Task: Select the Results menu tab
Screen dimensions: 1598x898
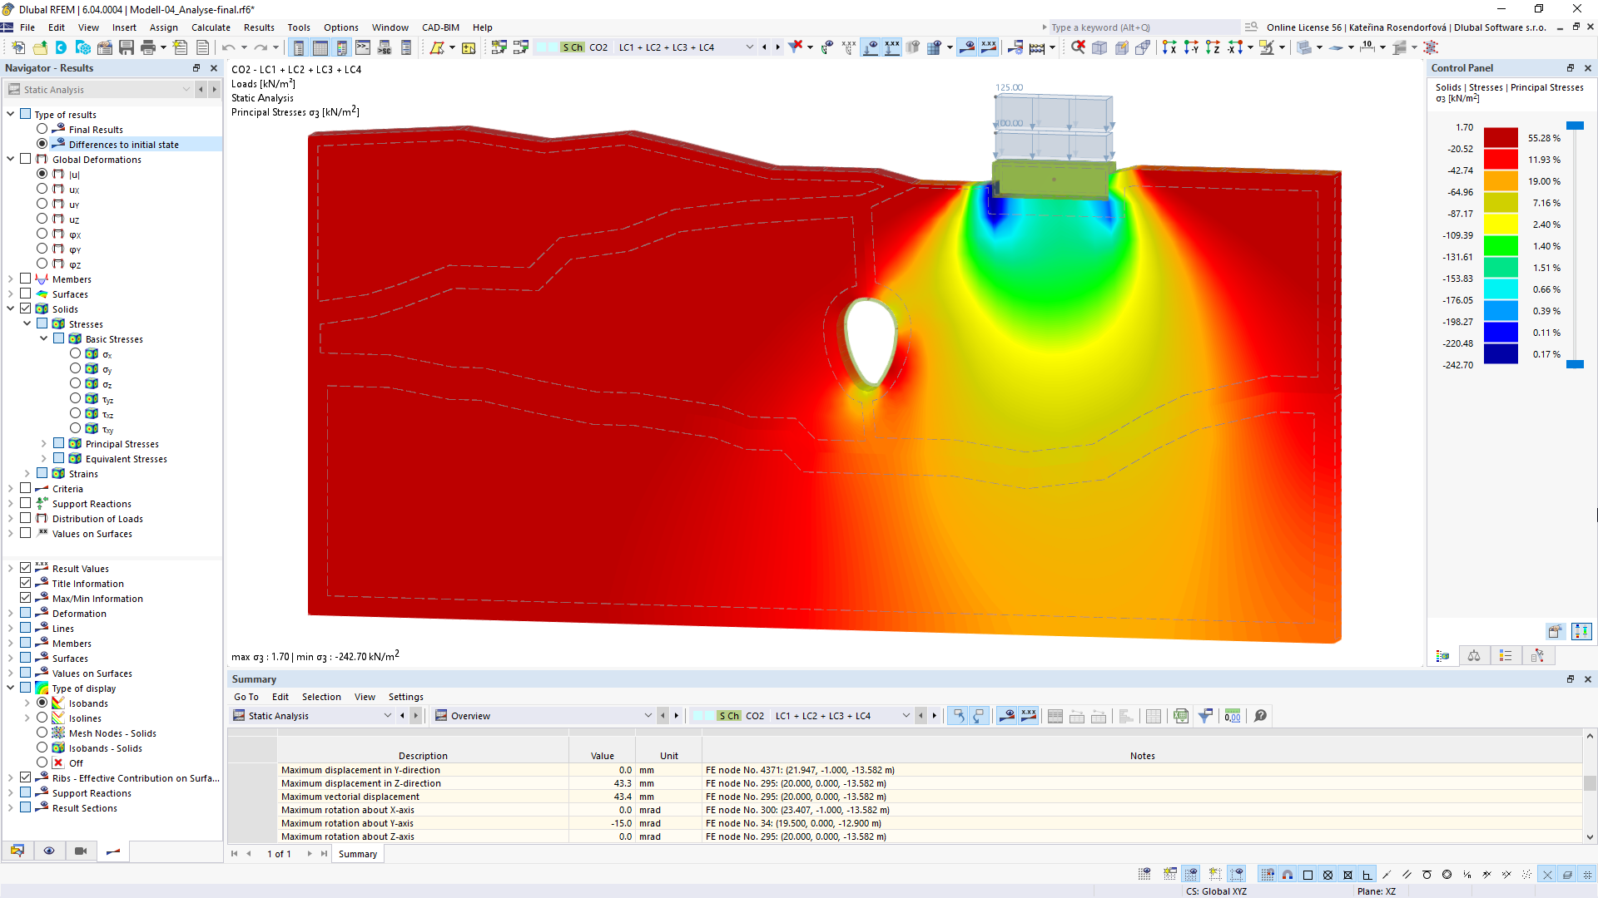Action: (257, 27)
